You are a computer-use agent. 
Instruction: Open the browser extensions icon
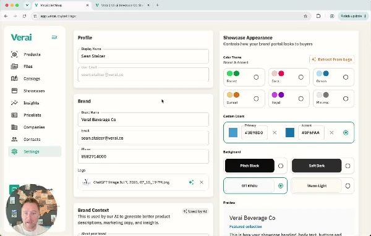(318, 16)
